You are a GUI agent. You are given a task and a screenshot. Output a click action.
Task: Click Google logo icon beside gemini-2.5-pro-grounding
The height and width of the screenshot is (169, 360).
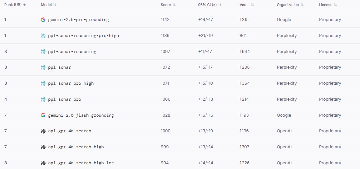[x=43, y=20]
